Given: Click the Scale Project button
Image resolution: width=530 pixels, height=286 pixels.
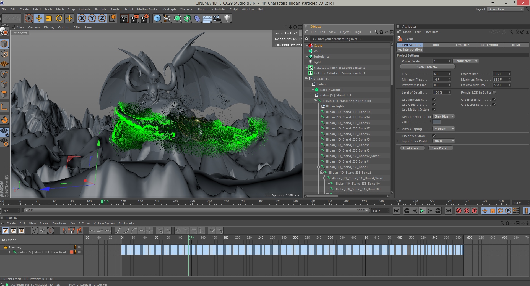Looking at the screenshot, I should pyautogui.click(x=427, y=67).
